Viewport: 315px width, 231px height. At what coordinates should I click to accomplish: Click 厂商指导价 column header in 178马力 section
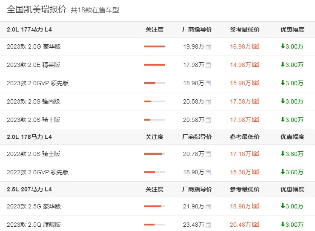(197, 137)
